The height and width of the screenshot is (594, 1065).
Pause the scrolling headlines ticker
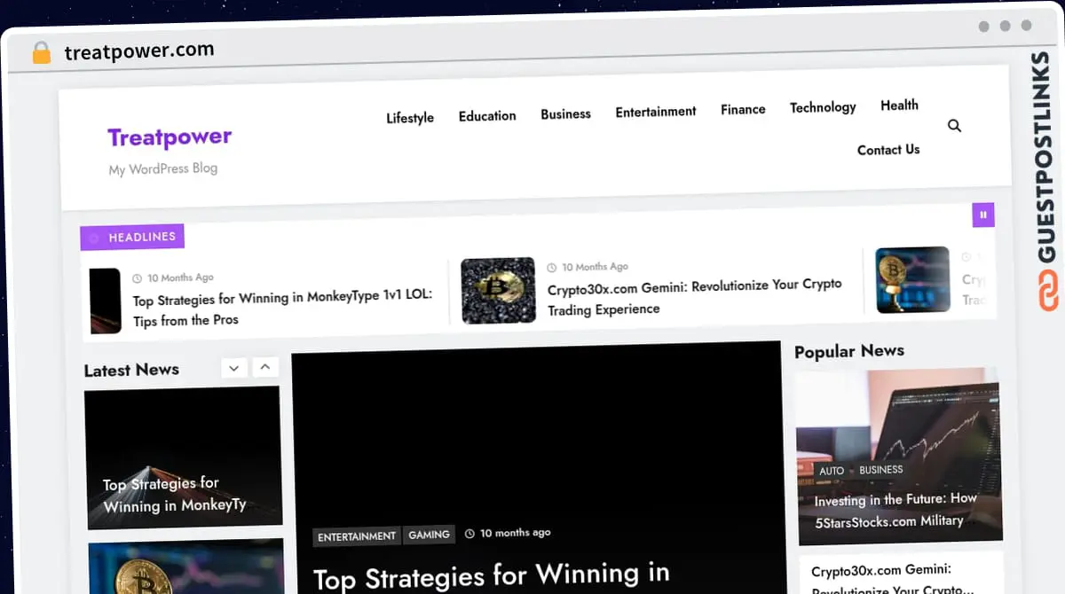tap(983, 215)
